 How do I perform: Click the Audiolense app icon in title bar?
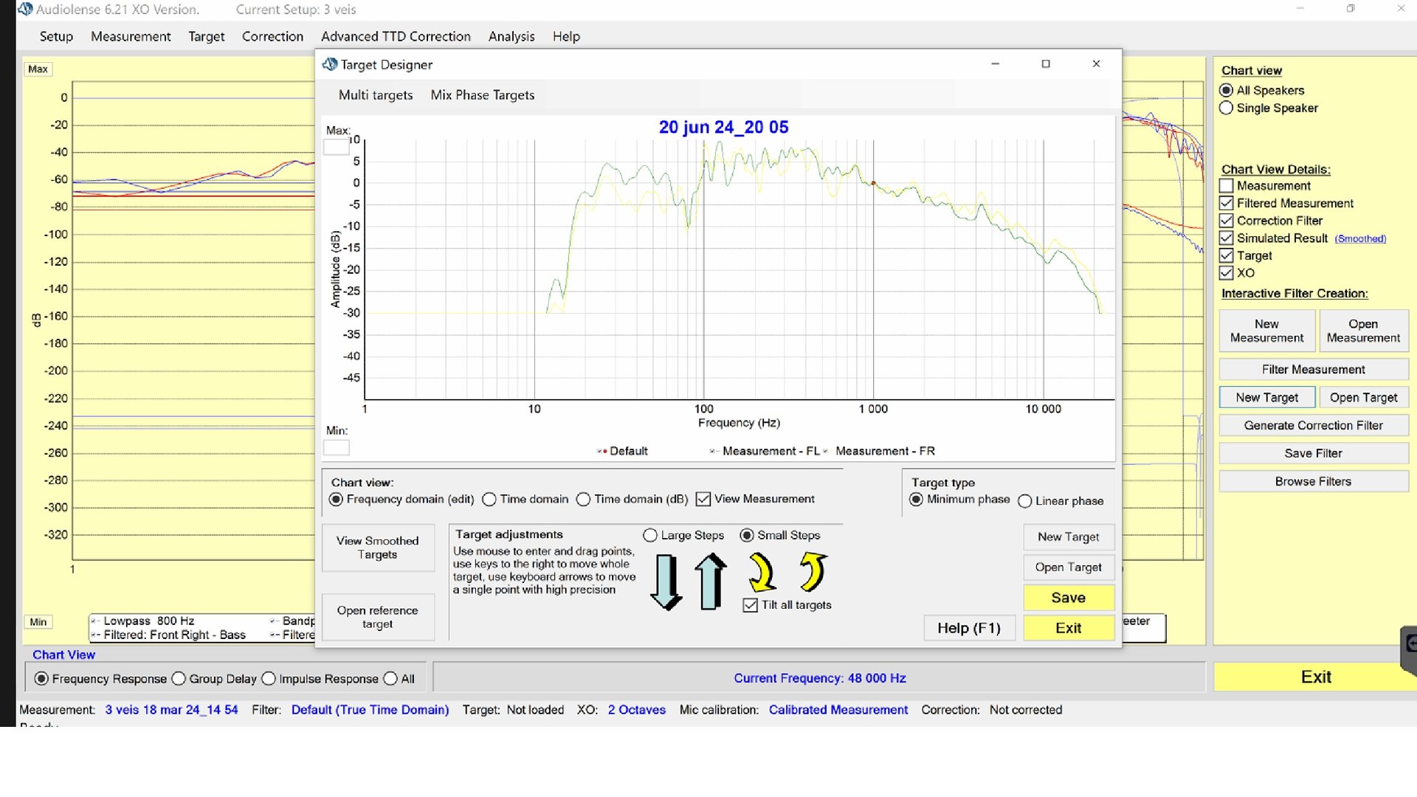tap(24, 9)
